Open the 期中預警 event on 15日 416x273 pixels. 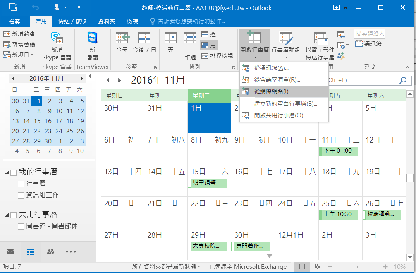tap(207, 182)
